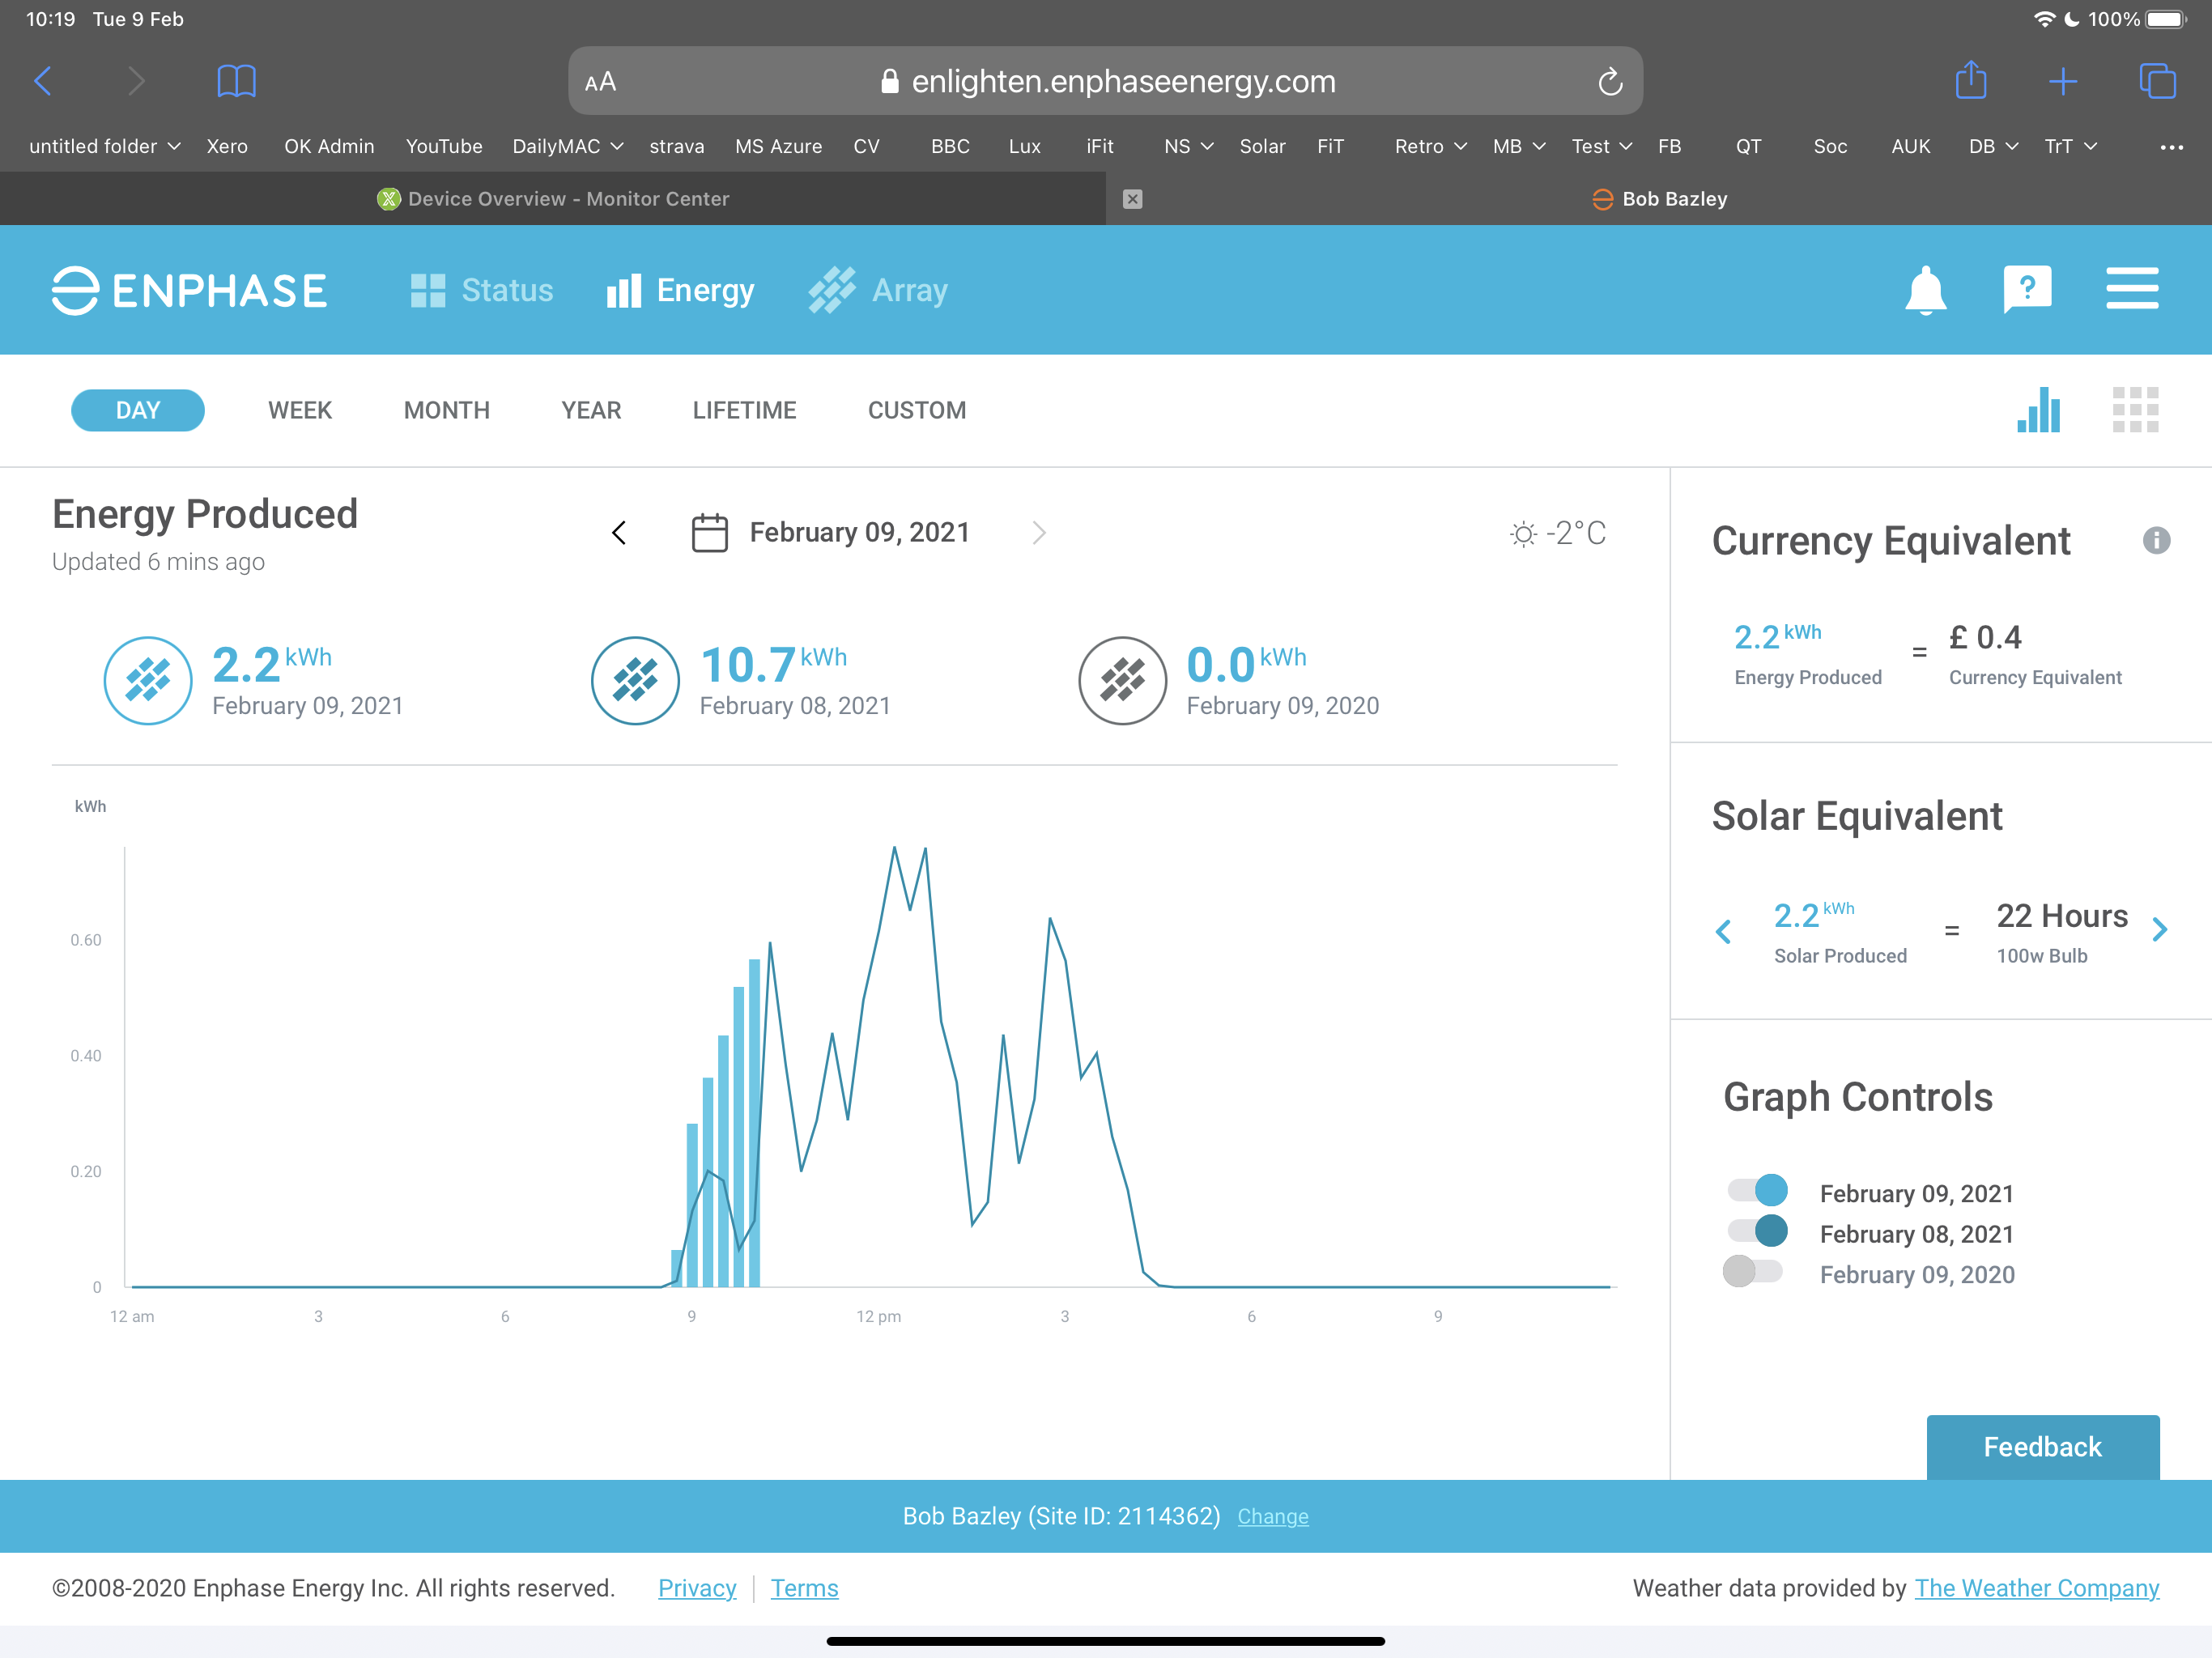Show all tabs overview icon
The image size is (2212, 1658).
coord(2157,81)
